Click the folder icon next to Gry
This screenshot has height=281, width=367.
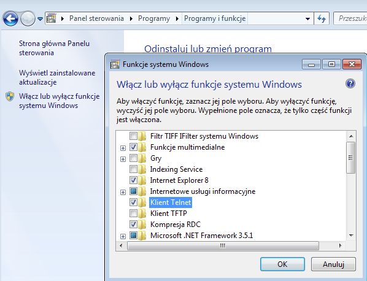[x=142, y=158]
